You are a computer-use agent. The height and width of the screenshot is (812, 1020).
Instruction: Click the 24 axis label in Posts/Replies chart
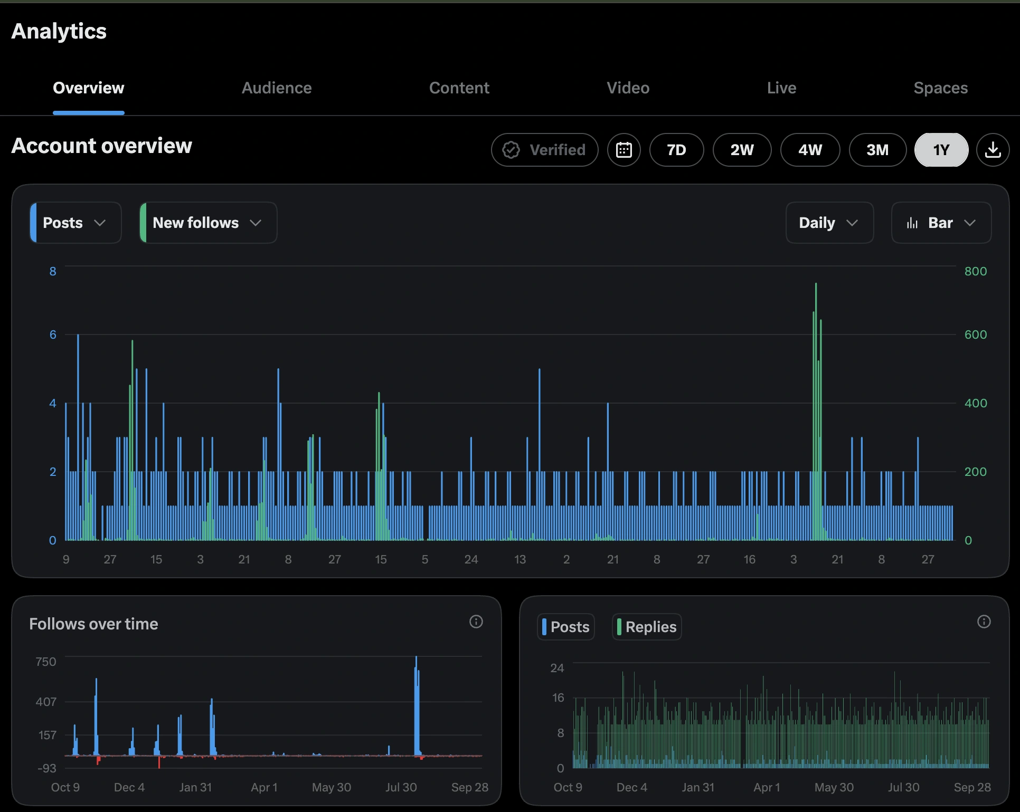(557, 668)
